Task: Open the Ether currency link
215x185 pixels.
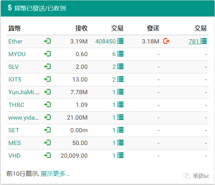Action: point(15,41)
